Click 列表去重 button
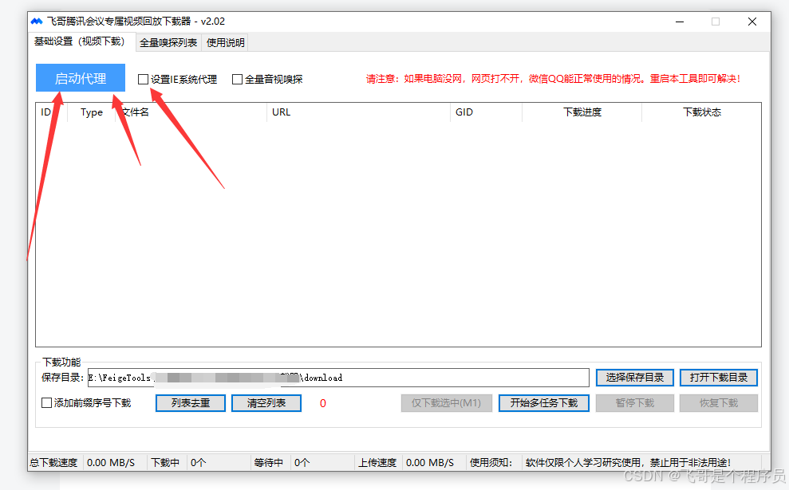 click(x=191, y=403)
